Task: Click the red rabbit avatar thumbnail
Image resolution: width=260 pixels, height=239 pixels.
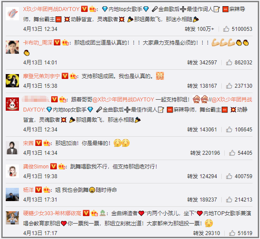Action: tap(12, 104)
